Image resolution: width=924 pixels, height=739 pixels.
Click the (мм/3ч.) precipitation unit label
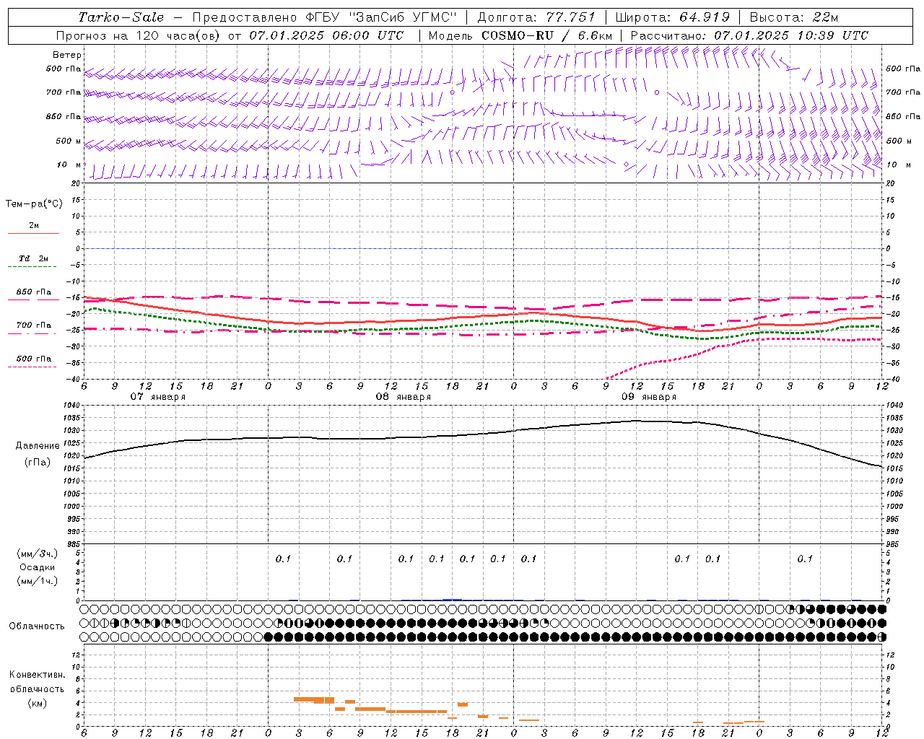tap(38, 554)
